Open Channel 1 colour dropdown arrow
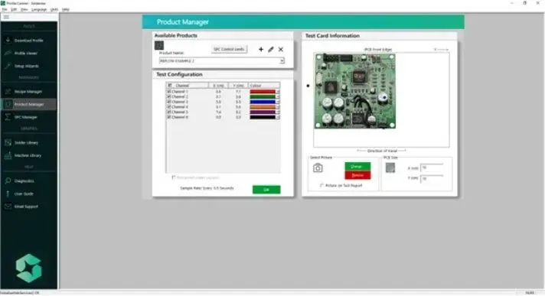 coord(278,92)
